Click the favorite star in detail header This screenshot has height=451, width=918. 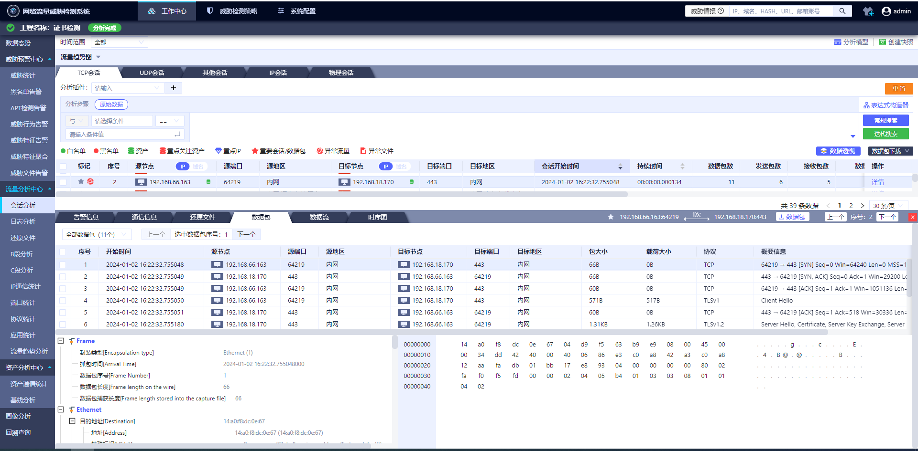(x=611, y=217)
